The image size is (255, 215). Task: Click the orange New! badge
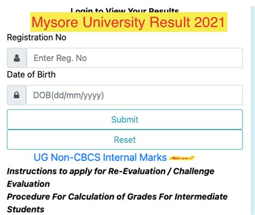pos(182,158)
